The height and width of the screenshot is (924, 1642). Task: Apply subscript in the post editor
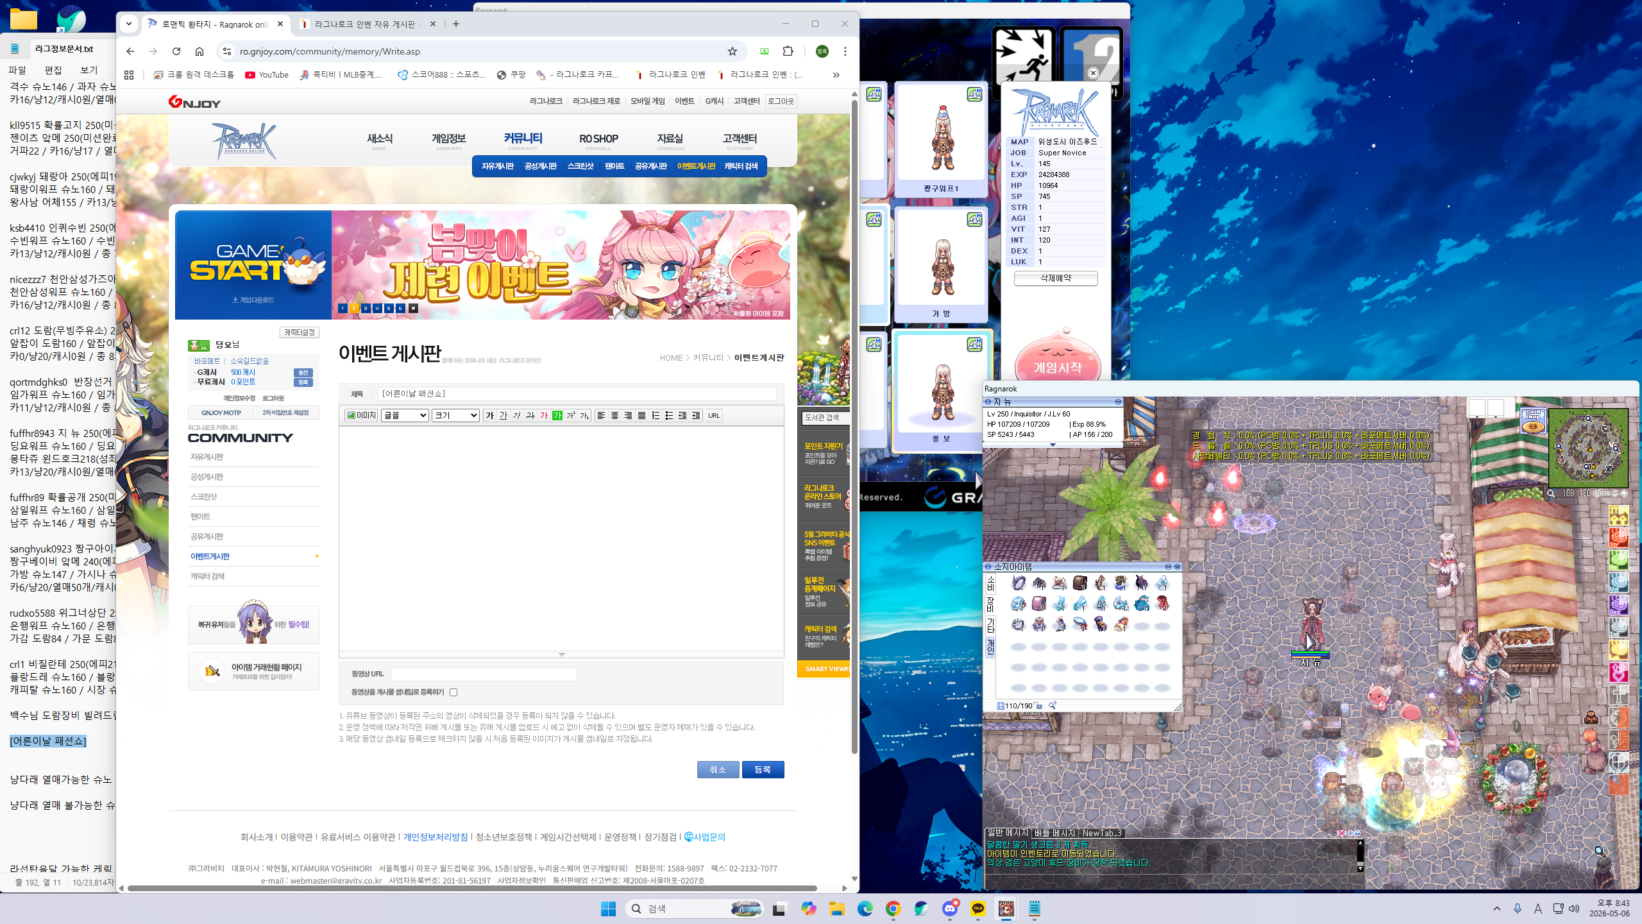click(584, 416)
